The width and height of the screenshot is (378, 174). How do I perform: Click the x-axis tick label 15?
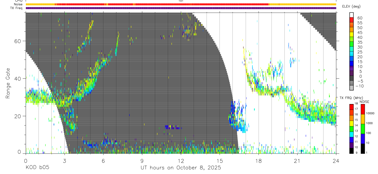220,160
